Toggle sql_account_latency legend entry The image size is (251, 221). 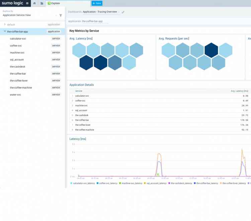click(155, 183)
